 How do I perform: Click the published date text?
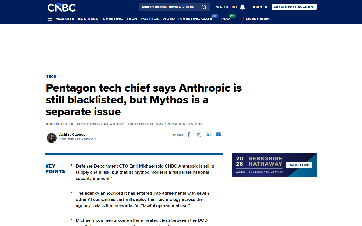(x=85, y=124)
